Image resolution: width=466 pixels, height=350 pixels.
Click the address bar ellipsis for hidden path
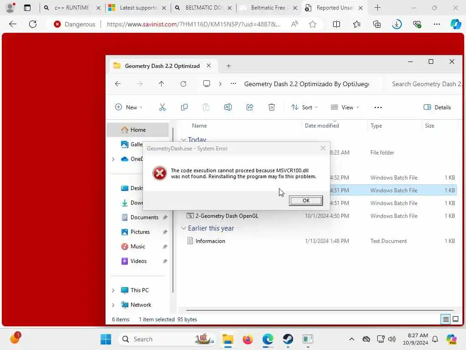(233, 84)
